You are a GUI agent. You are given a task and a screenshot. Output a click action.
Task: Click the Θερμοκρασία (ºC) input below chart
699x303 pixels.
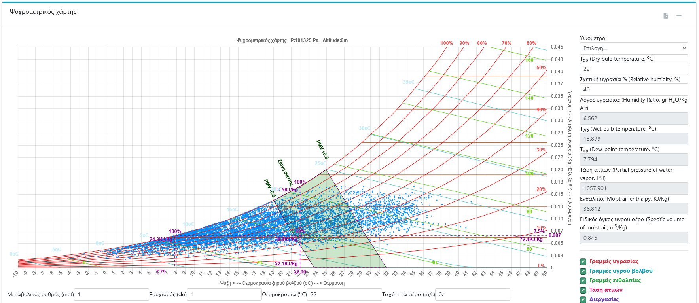(x=344, y=294)
